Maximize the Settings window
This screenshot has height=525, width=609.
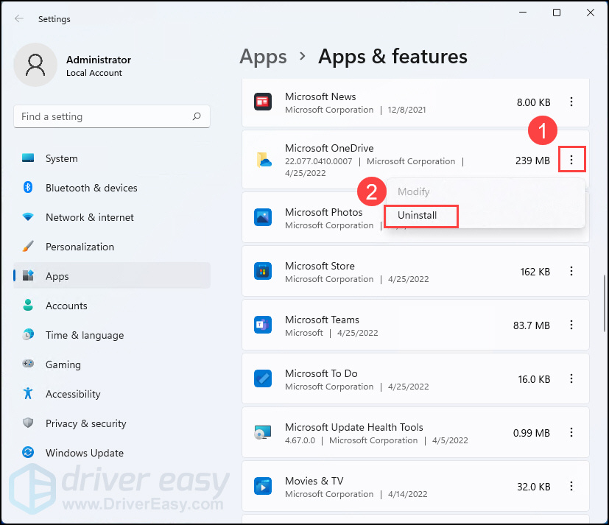click(557, 13)
